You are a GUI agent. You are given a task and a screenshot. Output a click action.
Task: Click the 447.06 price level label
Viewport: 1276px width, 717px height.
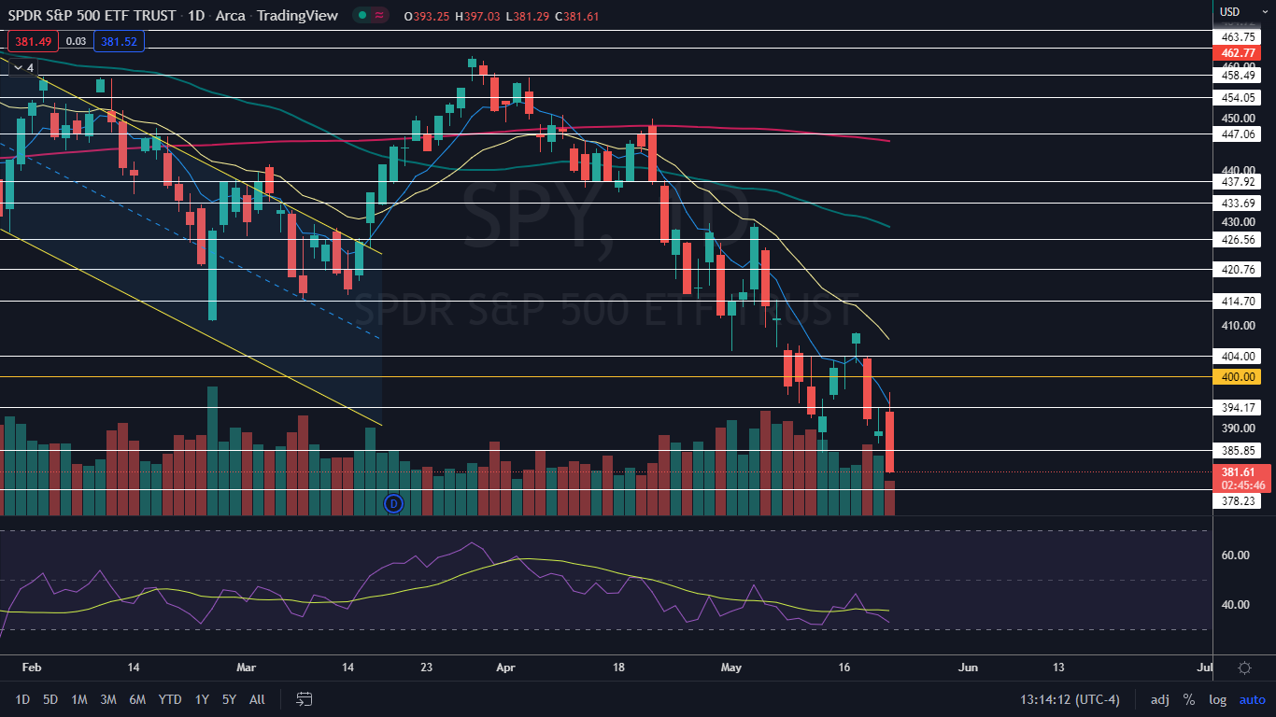pyautogui.click(x=1238, y=134)
